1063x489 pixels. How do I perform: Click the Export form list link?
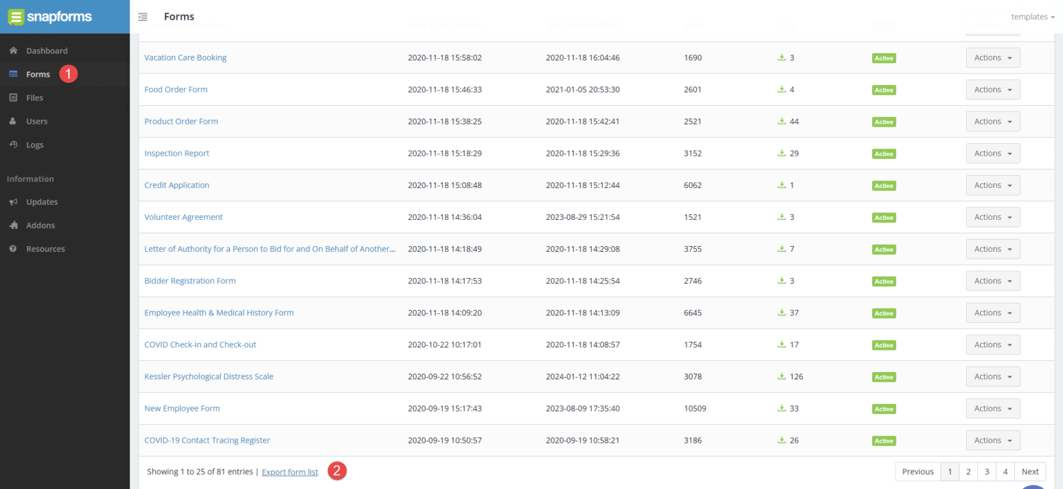289,472
